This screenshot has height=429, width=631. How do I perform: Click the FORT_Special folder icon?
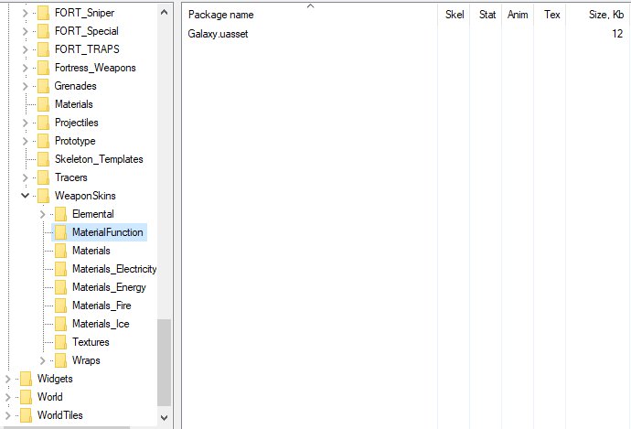[x=43, y=31]
